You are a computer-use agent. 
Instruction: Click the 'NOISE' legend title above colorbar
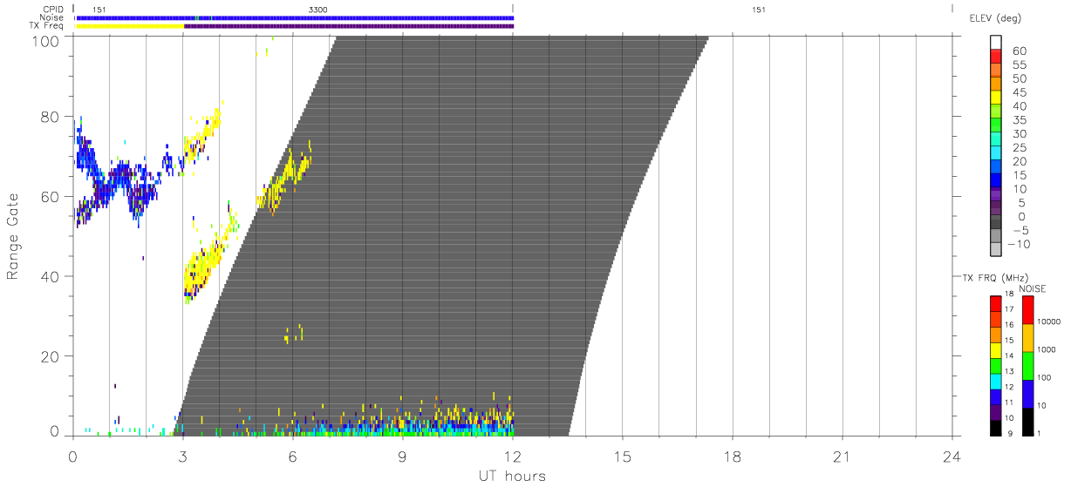click(x=1032, y=288)
